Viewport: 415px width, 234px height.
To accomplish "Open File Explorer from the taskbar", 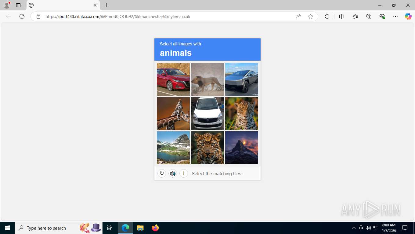I will point(140,228).
